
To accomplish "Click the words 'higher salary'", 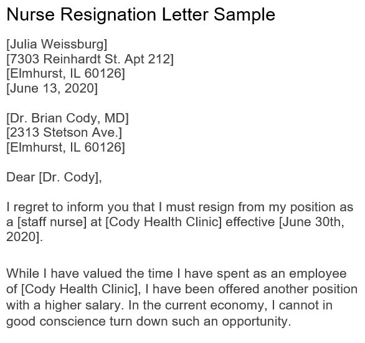I will [x=83, y=305].
